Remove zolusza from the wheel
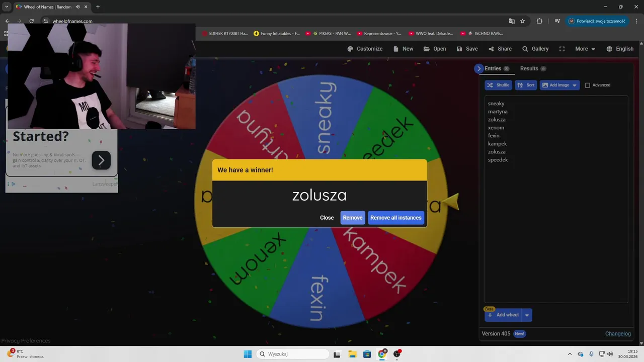The height and width of the screenshot is (362, 644). pos(353,218)
